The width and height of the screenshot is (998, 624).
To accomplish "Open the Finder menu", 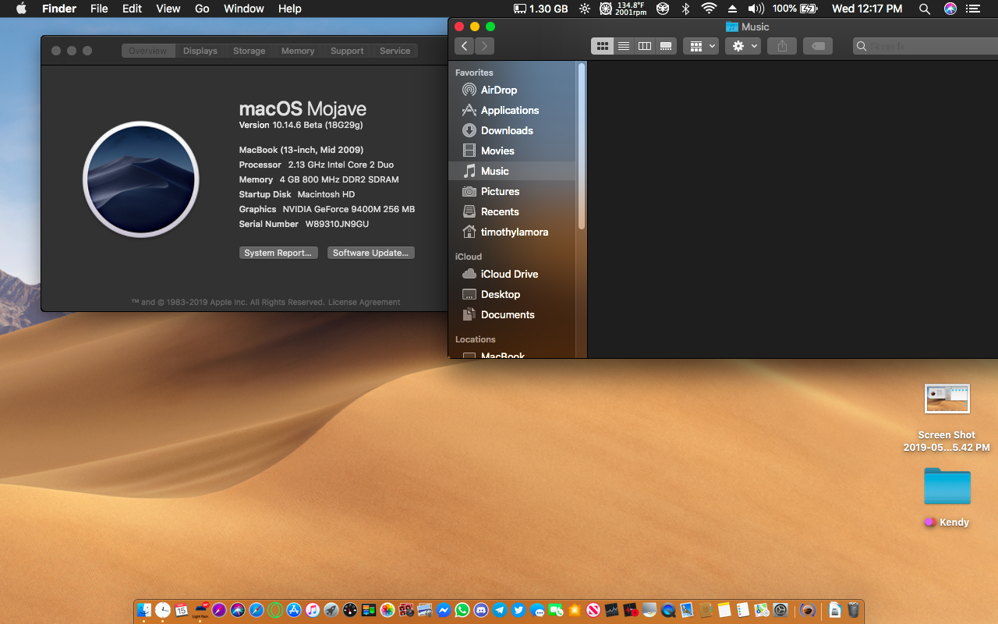I will [x=58, y=9].
